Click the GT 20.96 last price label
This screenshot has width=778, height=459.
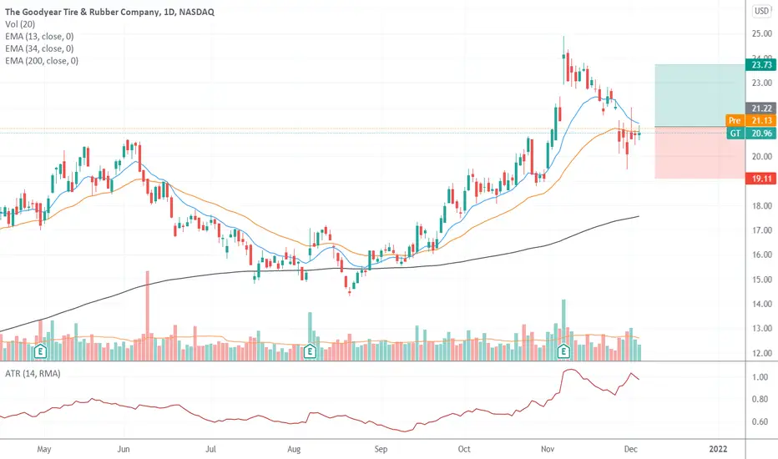click(x=750, y=133)
